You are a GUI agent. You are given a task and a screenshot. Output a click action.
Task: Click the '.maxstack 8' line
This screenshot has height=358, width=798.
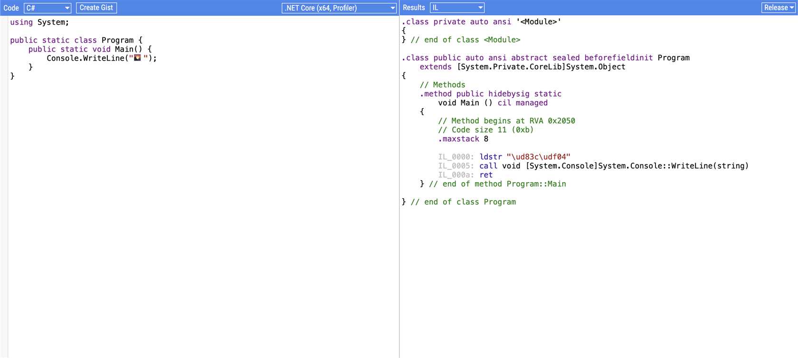(x=463, y=139)
